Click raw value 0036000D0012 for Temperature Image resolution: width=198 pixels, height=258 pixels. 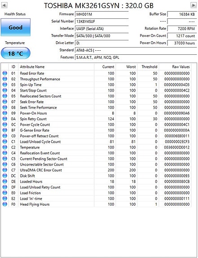coord(177,147)
